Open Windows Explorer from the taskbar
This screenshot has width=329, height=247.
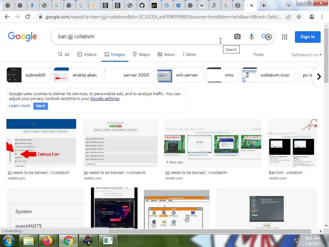point(29,241)
